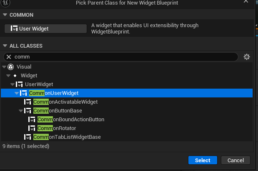Select CommonActivatableWidget in class tree

point(65,102)
